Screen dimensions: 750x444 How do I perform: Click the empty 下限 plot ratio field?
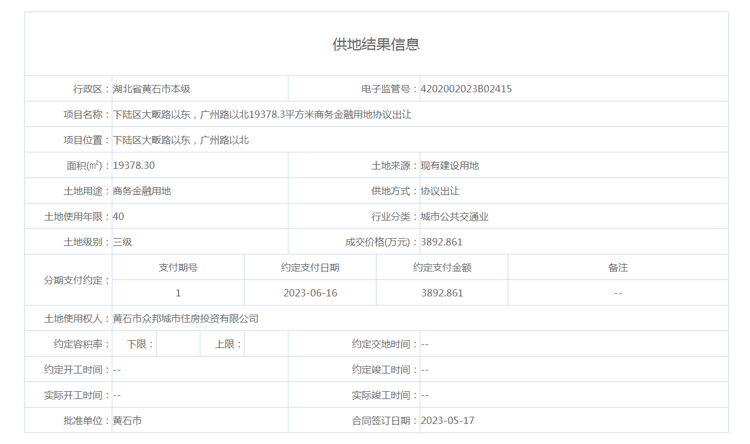(x=178, y=344)
